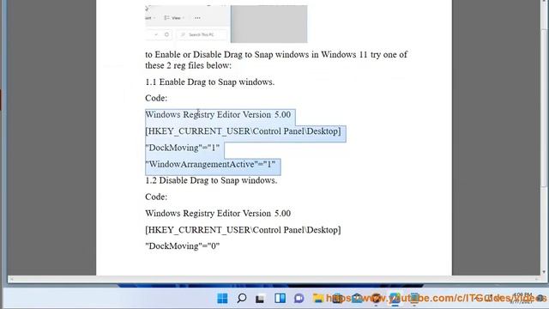Open taskbar Search magnifier
This screenshot has width=549, height=309.
[241, 299]
